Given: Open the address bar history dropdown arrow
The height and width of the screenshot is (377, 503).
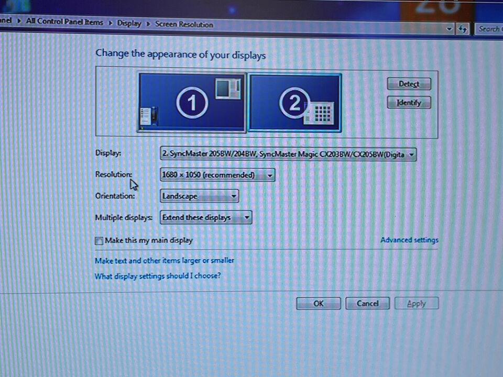Looking at the screenshot, I should pos(449,29).
